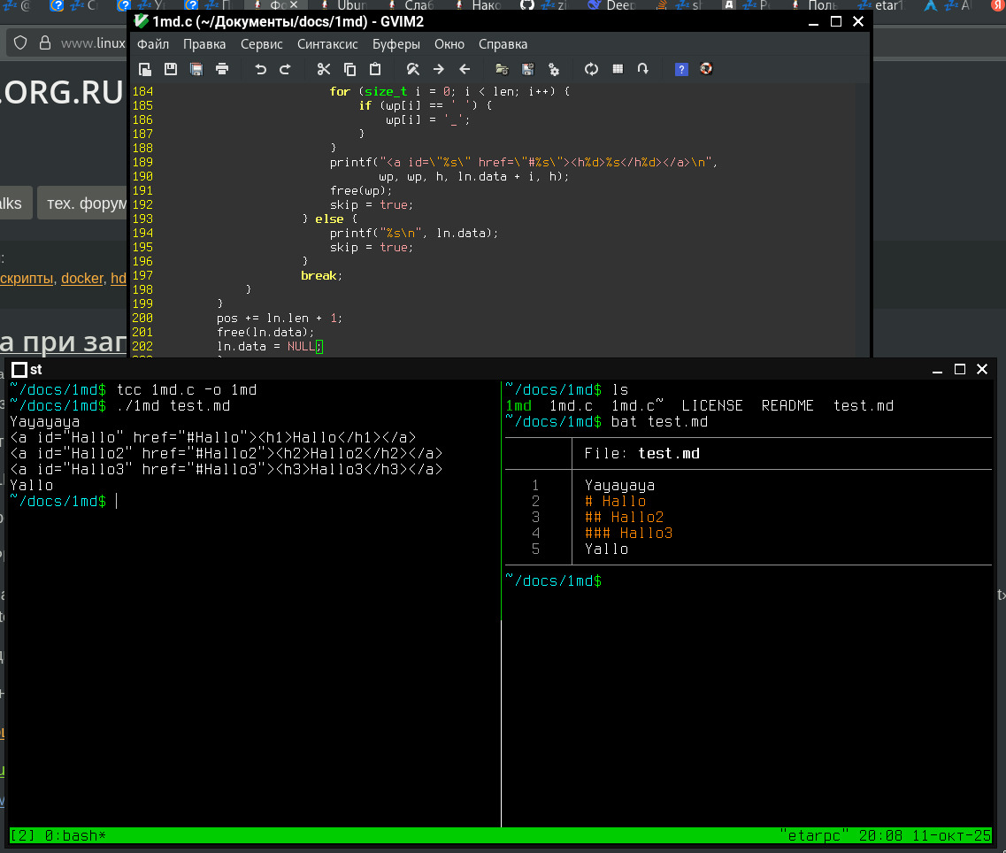Paste from clipboard via the toolbar icon

coord(375,69)
